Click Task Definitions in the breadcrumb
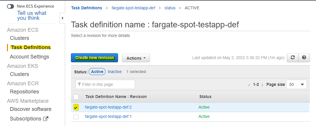Screen dimensions: 316x126 pyautogui.click(x=87, y=8)
